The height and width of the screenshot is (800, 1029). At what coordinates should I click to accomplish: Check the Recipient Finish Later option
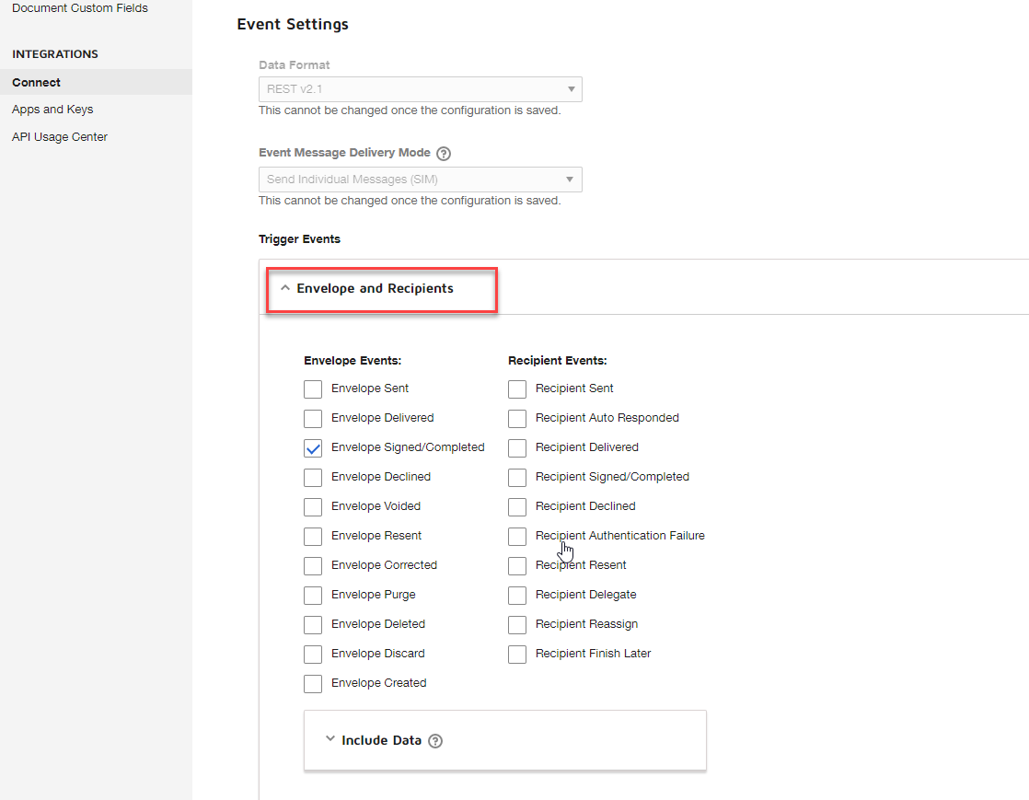[x=517, y=655]
